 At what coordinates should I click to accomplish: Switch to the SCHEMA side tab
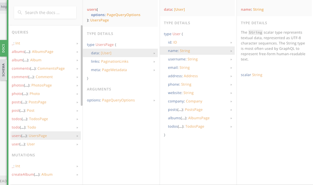coord(4,70)
